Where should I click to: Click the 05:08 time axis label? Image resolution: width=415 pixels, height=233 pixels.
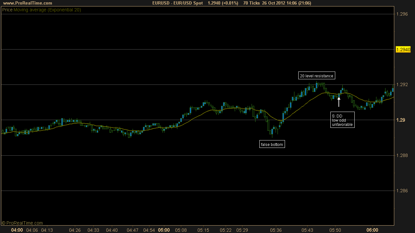coord(181,230)
